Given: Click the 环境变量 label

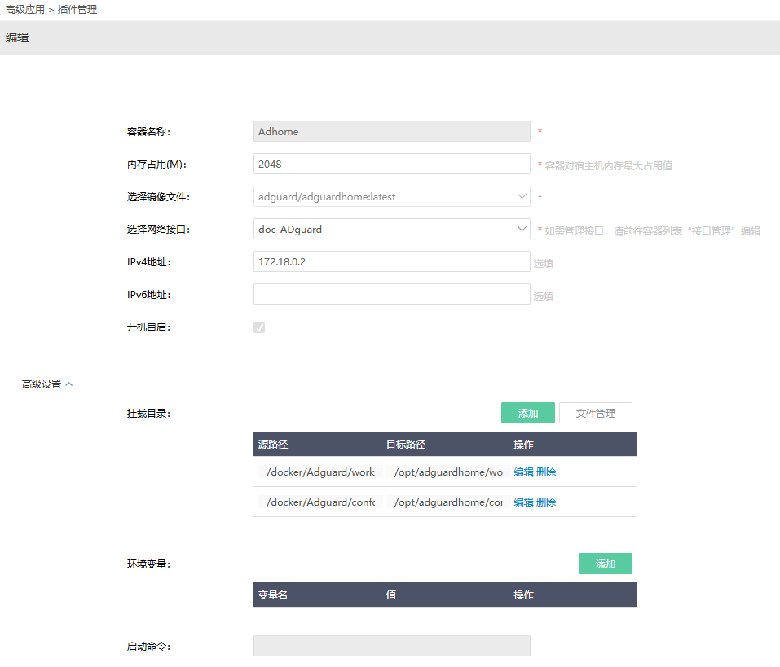Looking at the screenshot, I should [x=148, y=564].
